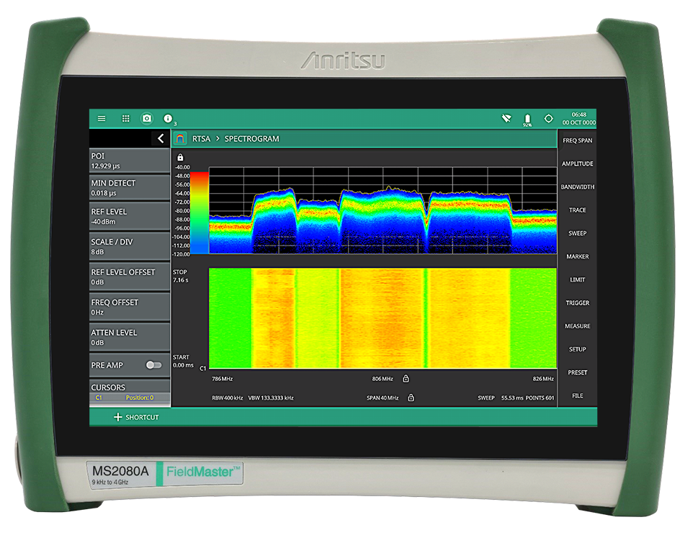Click the RTSA breadcrumb label

point(201,139)
